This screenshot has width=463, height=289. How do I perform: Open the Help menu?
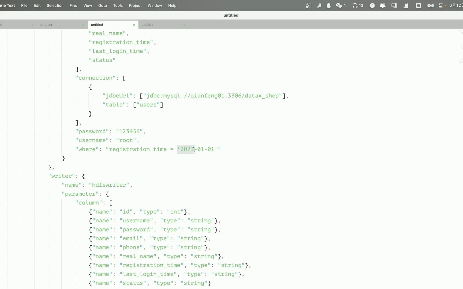coord(172,5)
